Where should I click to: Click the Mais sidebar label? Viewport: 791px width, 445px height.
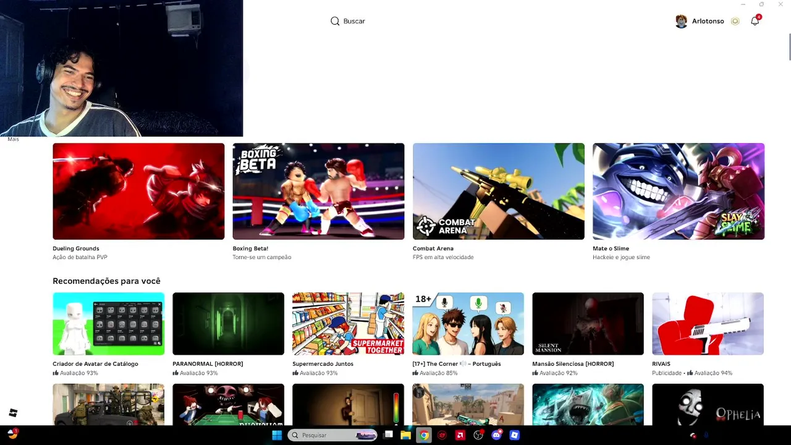pos(13,139)
